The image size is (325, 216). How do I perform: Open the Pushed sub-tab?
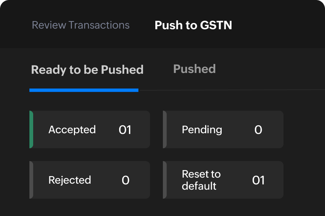coord(194,69)
